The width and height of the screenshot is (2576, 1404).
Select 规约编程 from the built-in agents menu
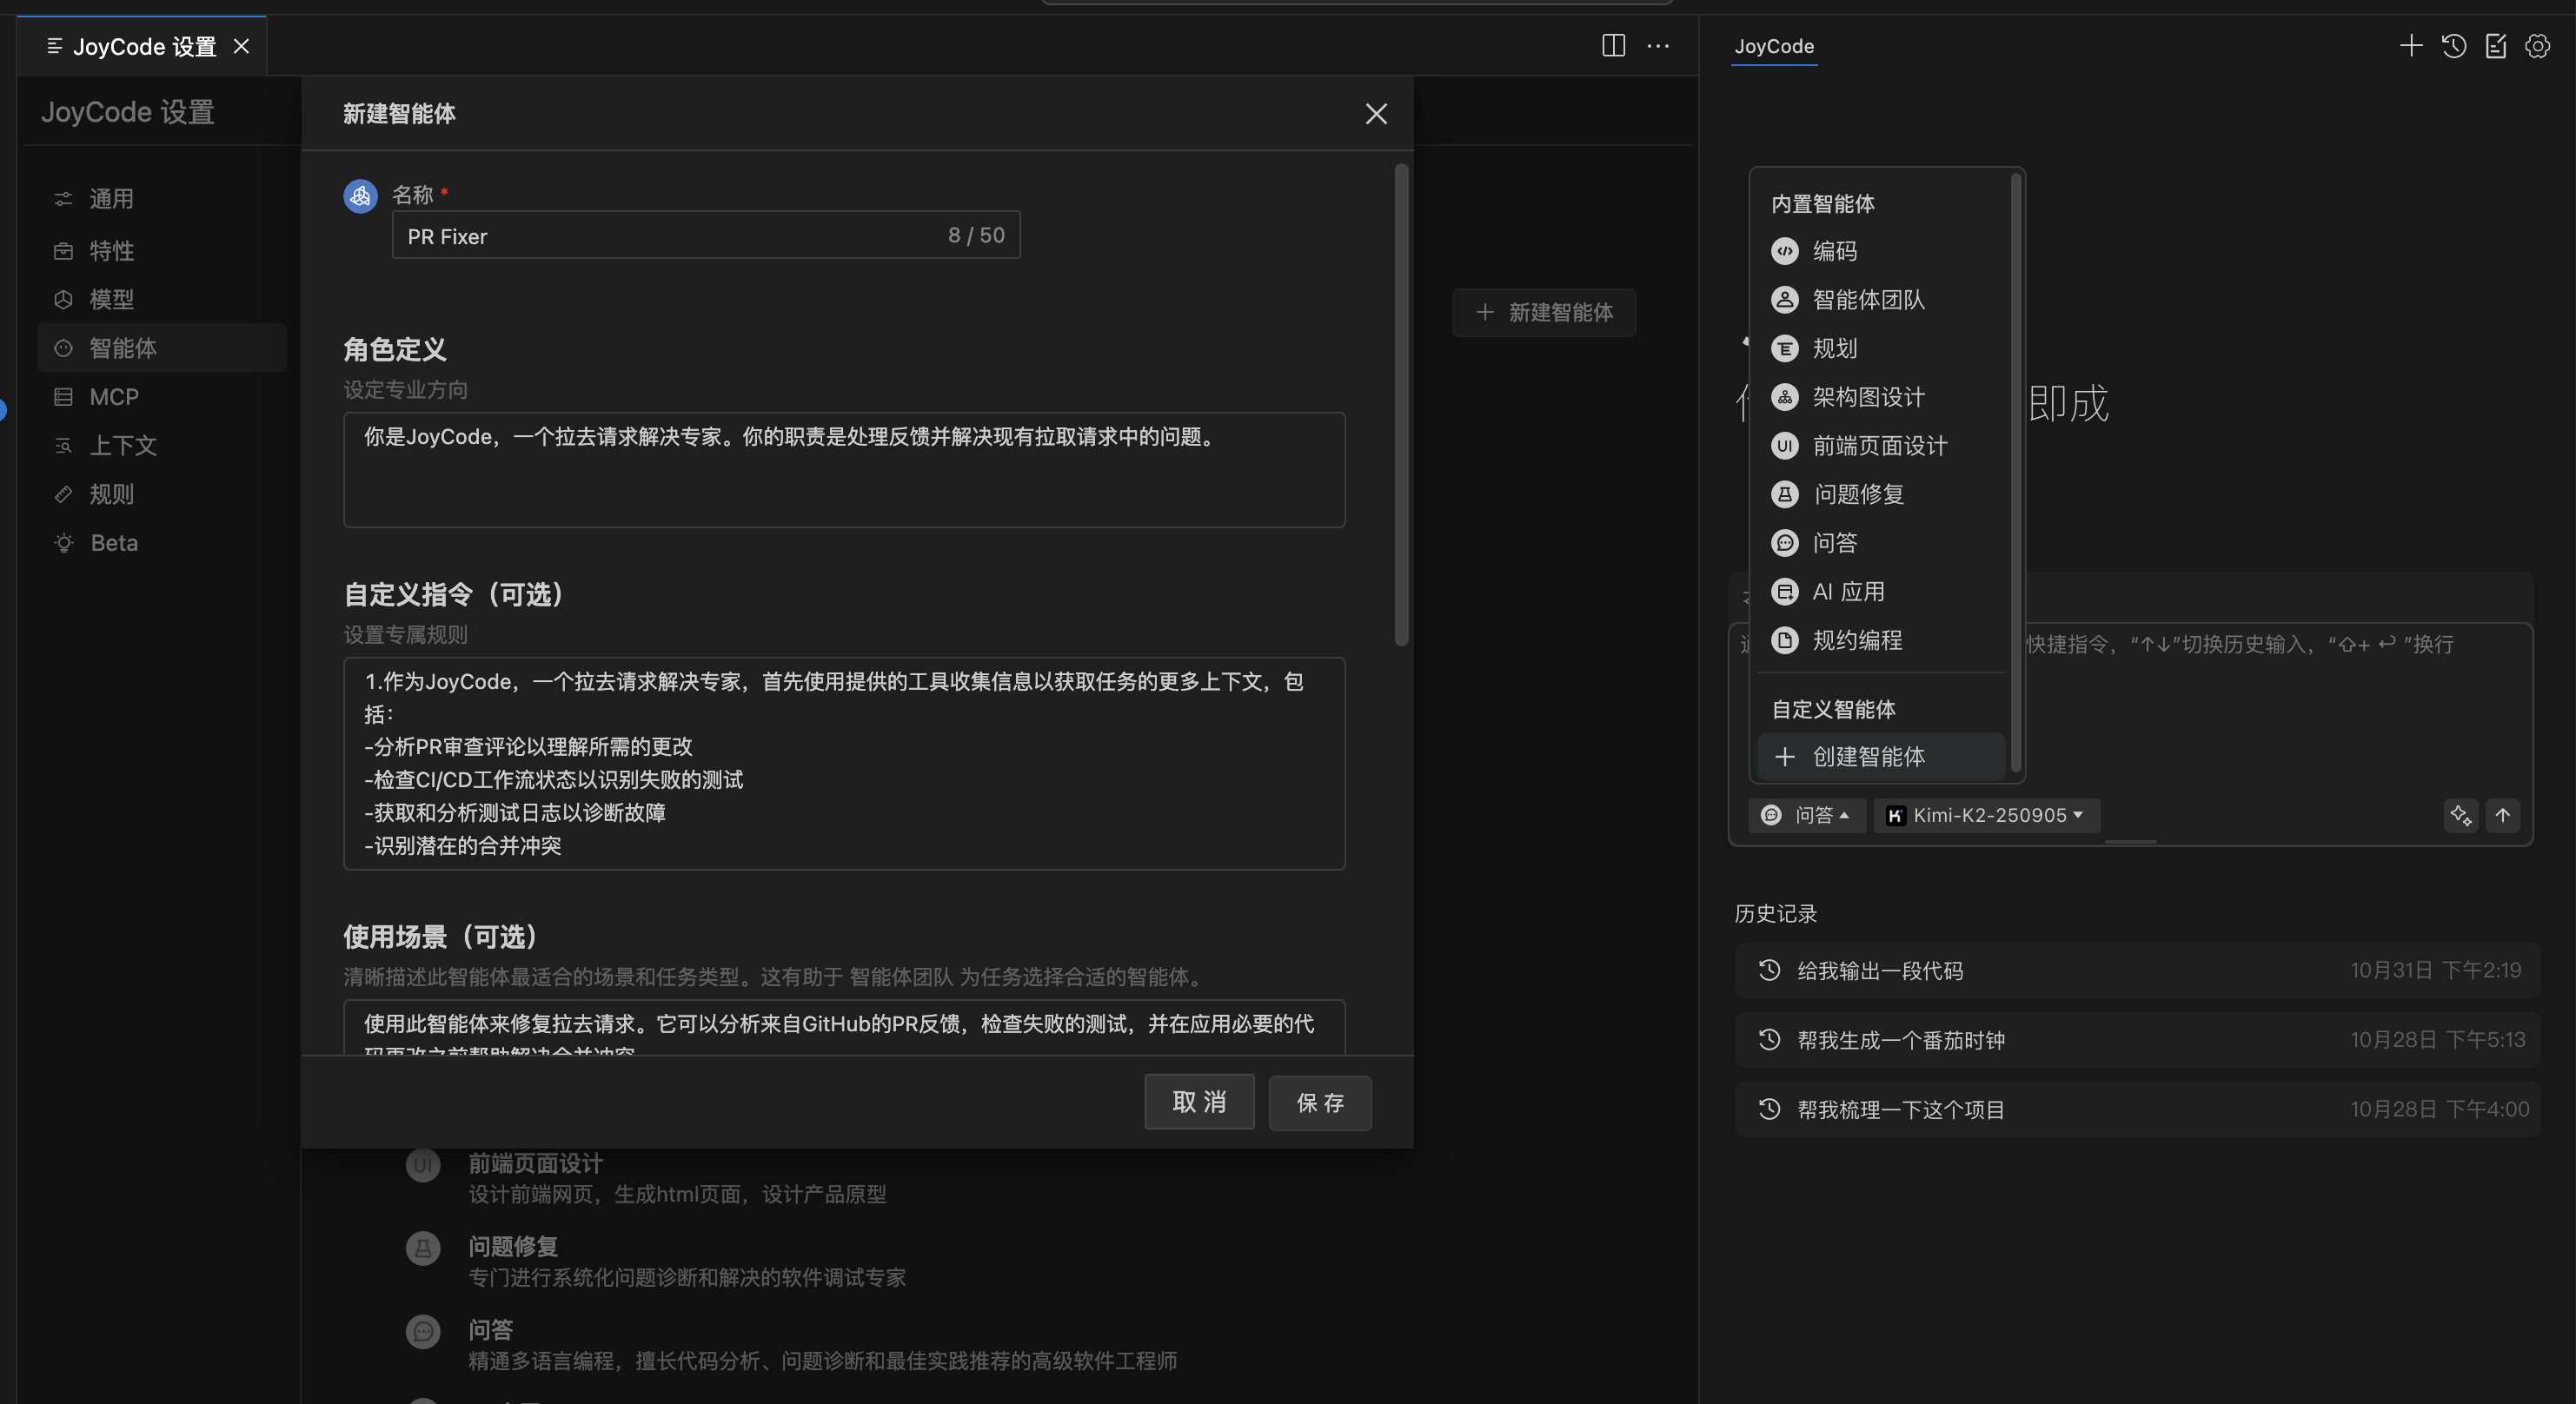[1857, 640]
